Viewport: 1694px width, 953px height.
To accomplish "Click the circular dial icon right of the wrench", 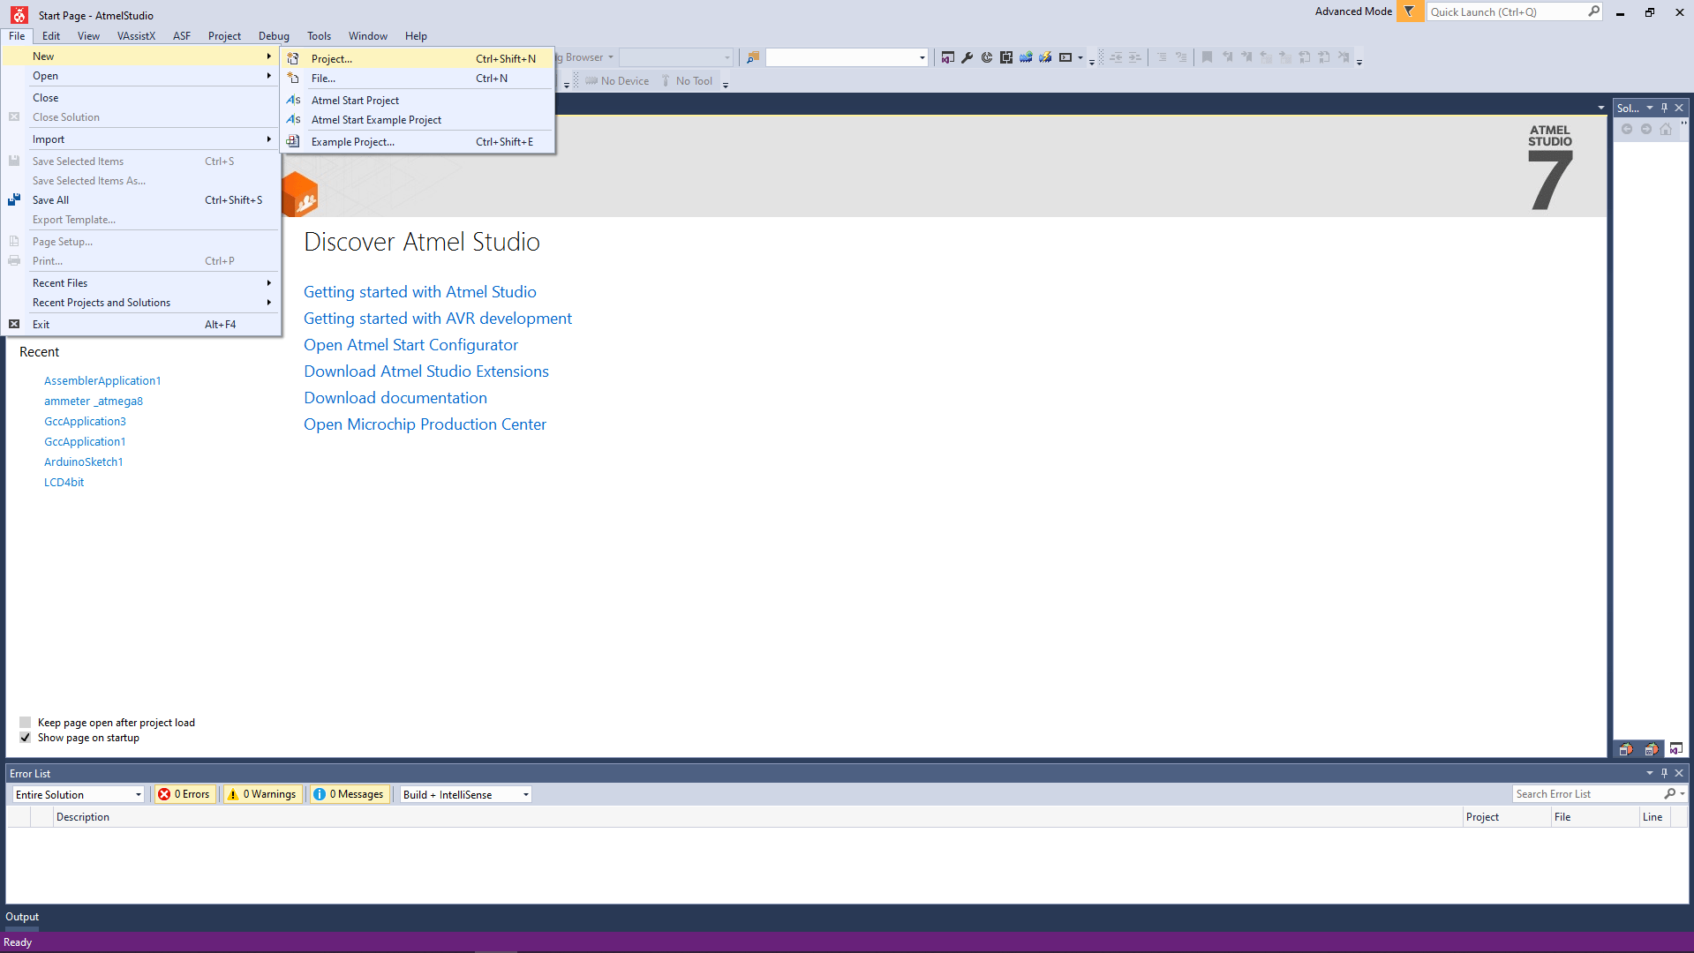I will click(987, 57).
